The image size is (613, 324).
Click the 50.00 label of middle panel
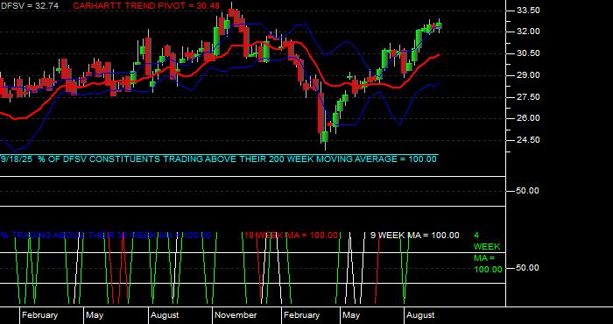tap(527, 191)
